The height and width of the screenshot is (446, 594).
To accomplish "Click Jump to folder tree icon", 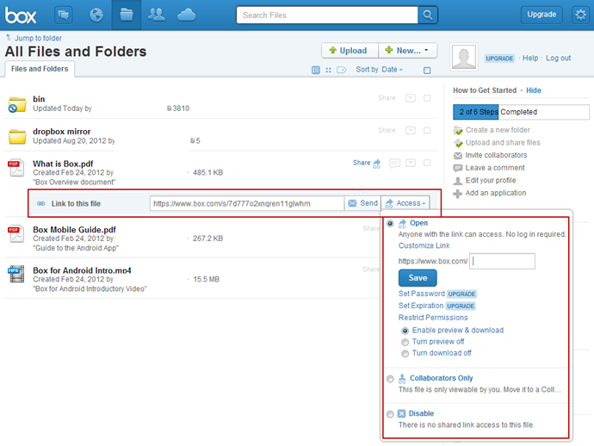I will [x=9, y=38].
